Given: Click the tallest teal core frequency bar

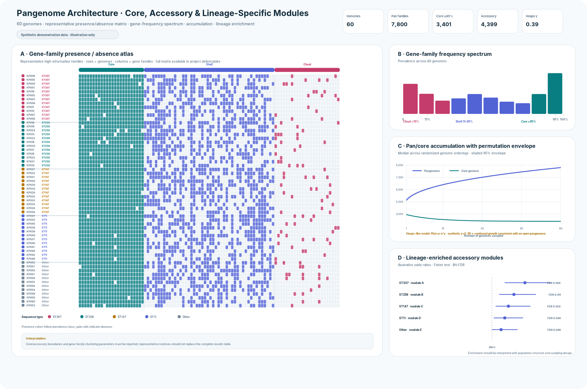Looking at the screenshot, I should pyautogui.click(x=555, y=94).
